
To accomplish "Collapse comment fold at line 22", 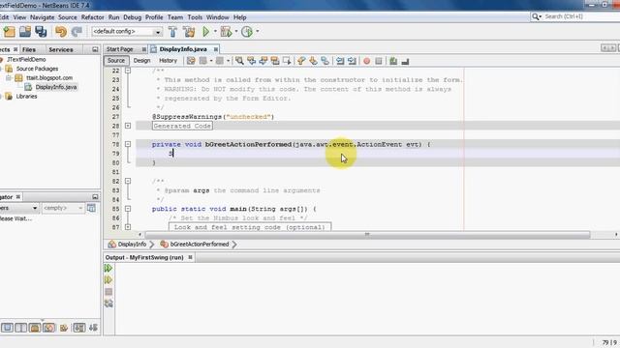I will pos(128,71).
